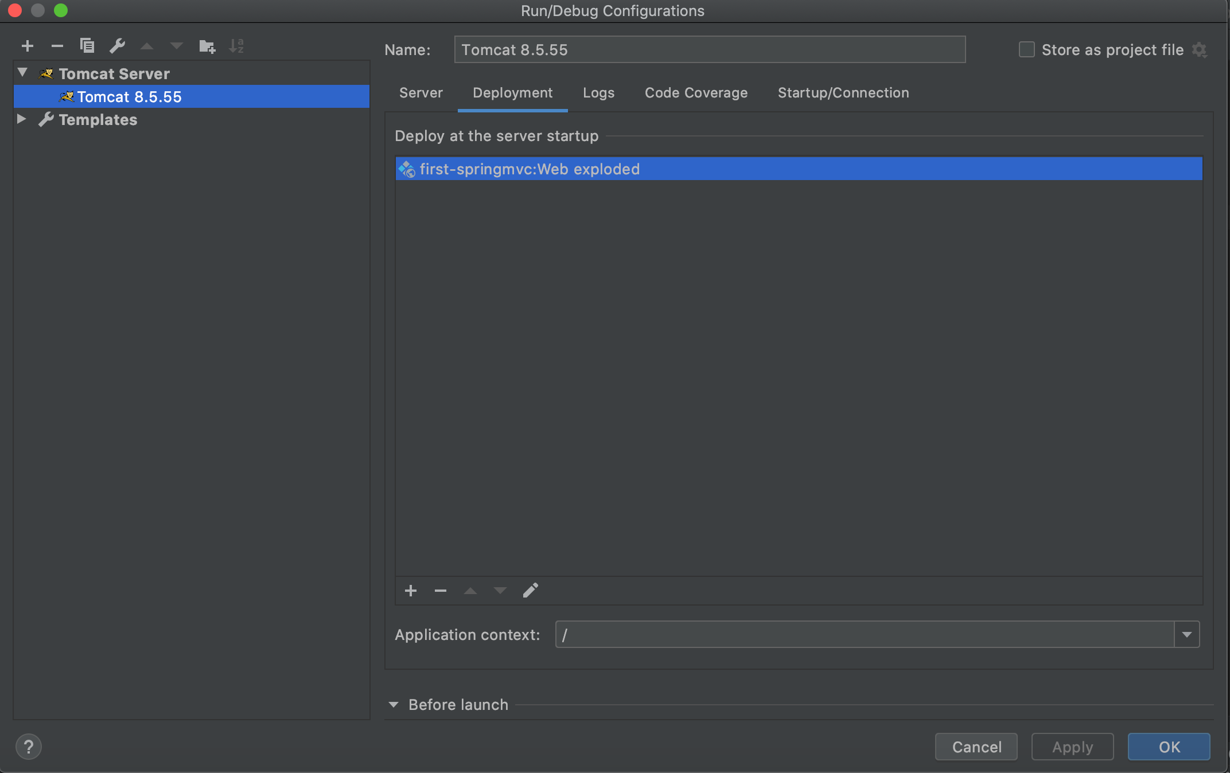The width and height of the screenshot is (1230, 773).
Task: Sort configurations alphabetically
Action: pyautogui.click(x=236, y=46)
